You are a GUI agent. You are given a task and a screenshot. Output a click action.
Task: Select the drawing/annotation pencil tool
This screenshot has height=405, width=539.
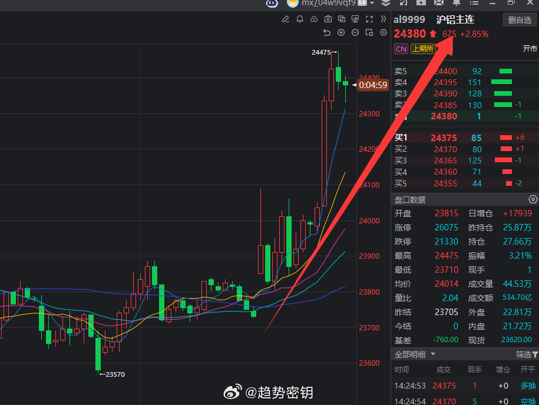[285, 19]
